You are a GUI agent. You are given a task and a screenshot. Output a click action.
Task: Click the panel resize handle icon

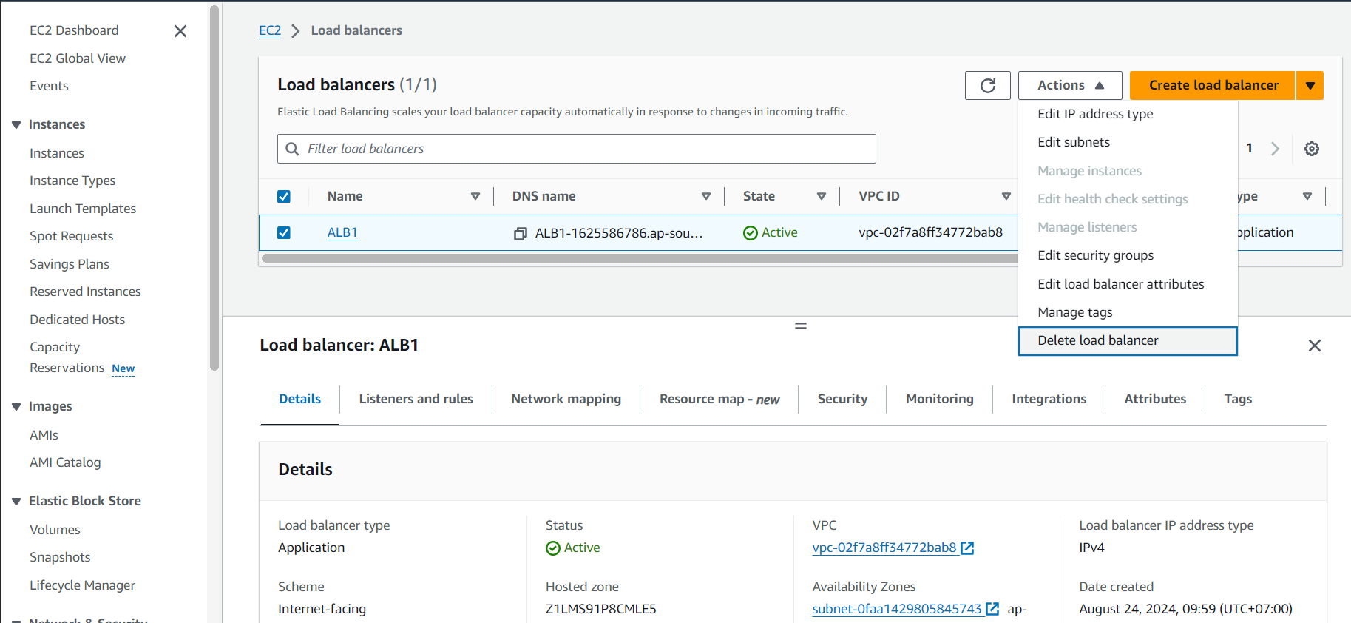coord(801,326)
